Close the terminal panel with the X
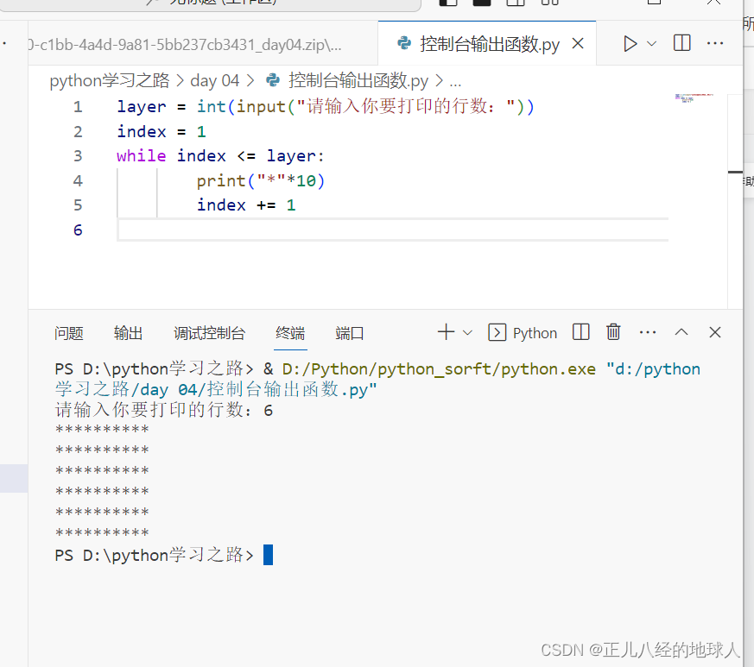 click(714, 332)
